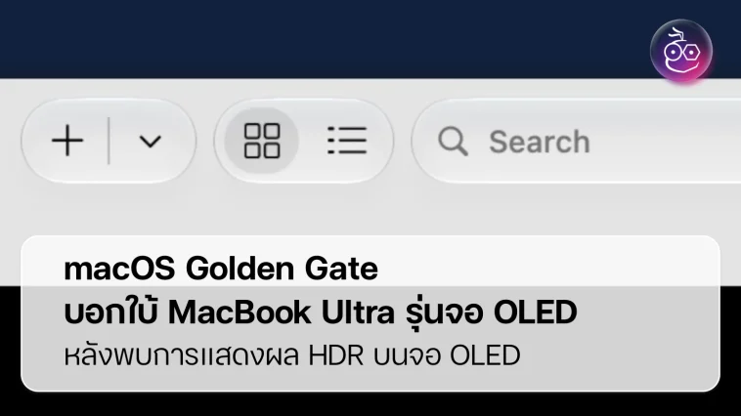Click the view switcher pill control
Image resolution: width=741 pixels, height=416 pixels.
pos(304,141)
